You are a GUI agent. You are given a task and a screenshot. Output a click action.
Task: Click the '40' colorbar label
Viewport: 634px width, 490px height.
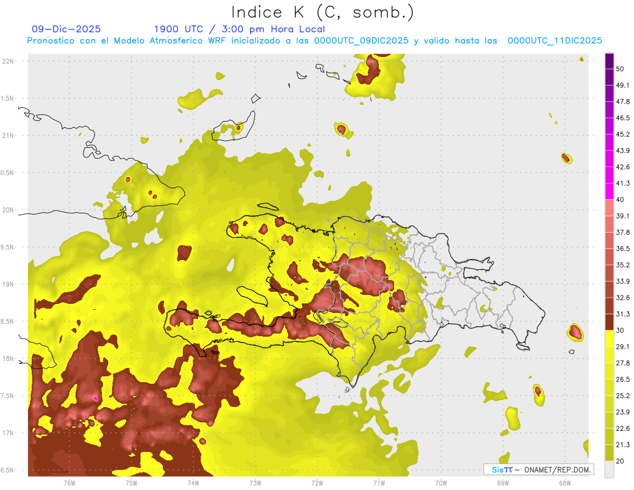620,200
